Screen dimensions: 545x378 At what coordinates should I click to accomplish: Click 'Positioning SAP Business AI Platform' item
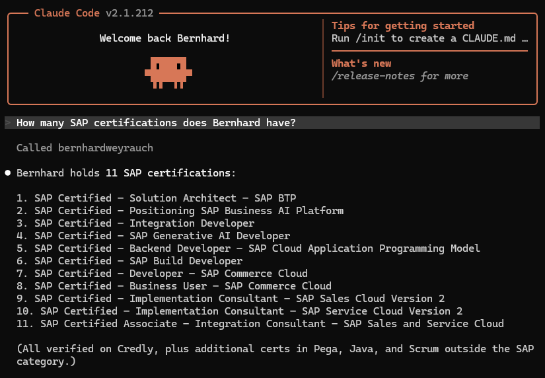(180, 210)
